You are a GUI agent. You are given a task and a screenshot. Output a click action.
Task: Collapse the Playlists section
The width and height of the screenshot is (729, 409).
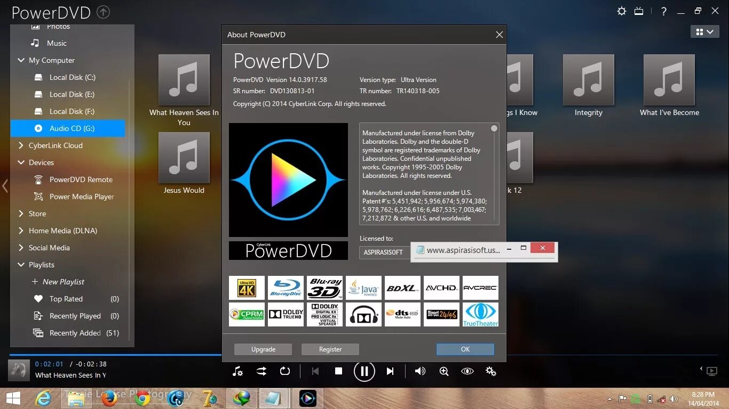coord(21,265)
